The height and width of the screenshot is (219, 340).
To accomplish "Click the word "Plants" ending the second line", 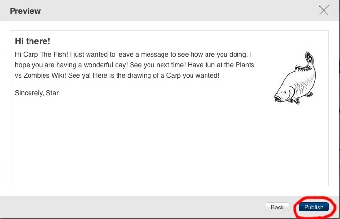I will point(245,65).
